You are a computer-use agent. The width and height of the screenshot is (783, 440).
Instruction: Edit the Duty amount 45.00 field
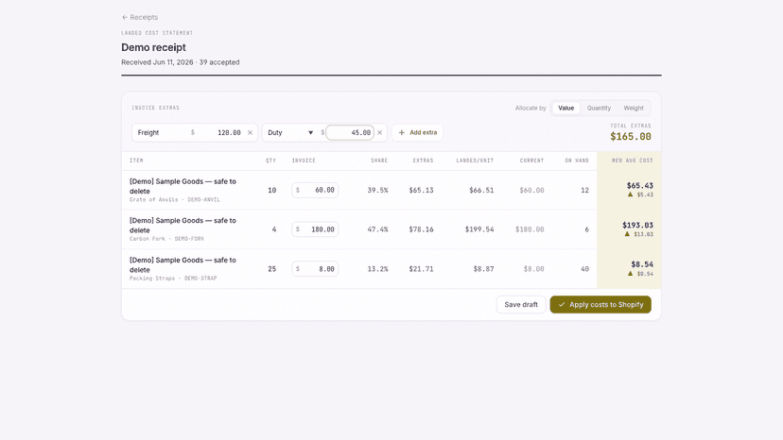[350, 133]
